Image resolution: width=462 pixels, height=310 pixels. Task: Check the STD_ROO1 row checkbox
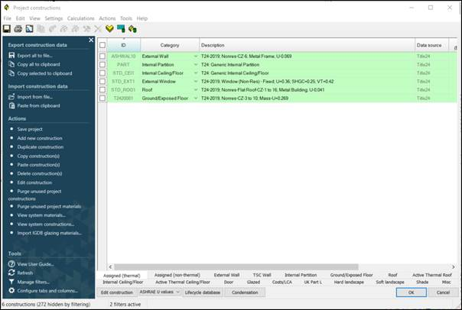pyautogui.click(x=102, y=89)
